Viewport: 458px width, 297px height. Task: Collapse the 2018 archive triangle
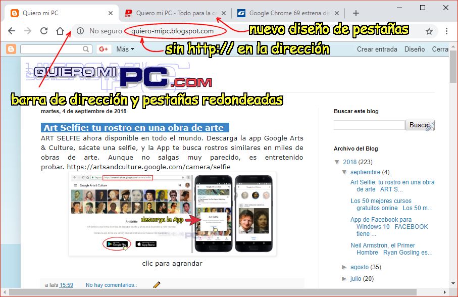coord(337,162)
